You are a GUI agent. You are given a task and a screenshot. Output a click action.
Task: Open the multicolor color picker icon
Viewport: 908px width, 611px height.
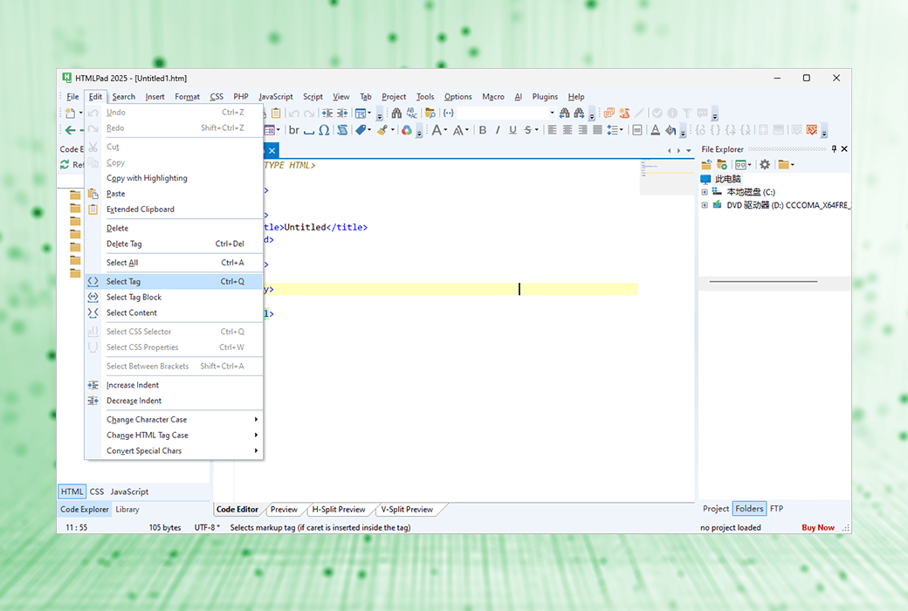tap(407, 130)
